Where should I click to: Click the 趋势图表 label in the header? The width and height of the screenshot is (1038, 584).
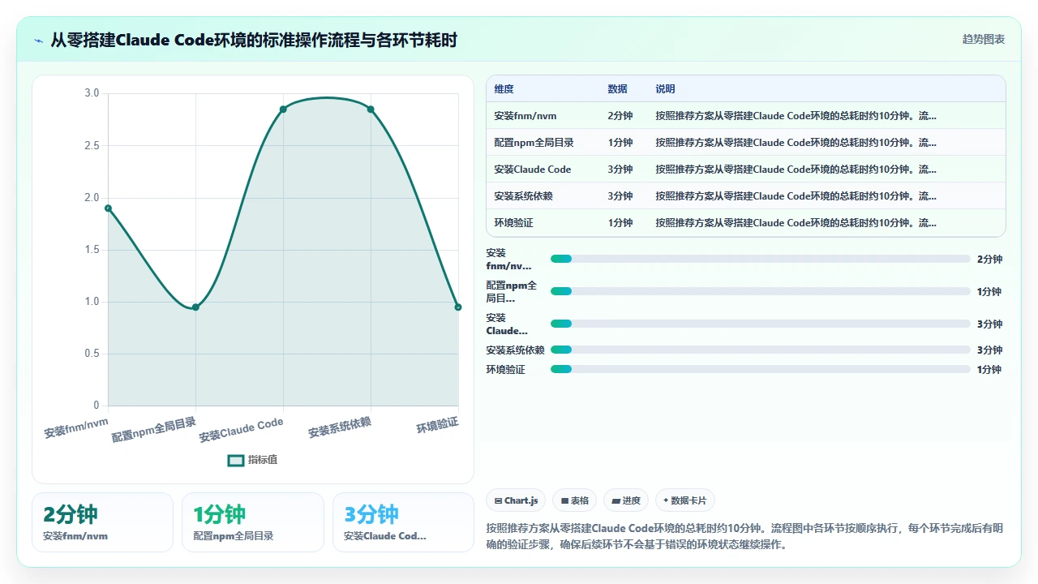click(984, 39)
